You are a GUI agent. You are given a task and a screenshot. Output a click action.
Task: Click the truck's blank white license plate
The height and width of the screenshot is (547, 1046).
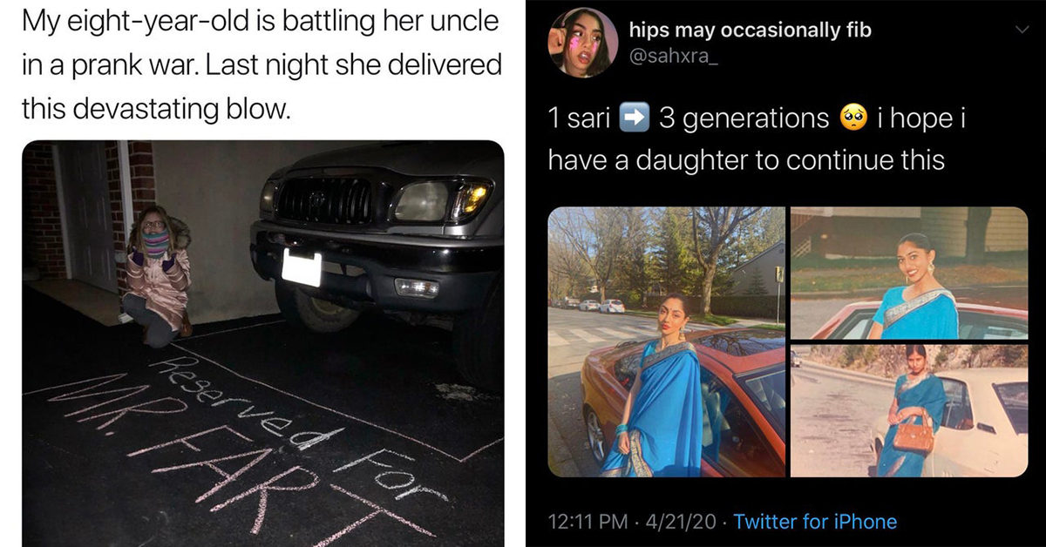click(302, 267)
